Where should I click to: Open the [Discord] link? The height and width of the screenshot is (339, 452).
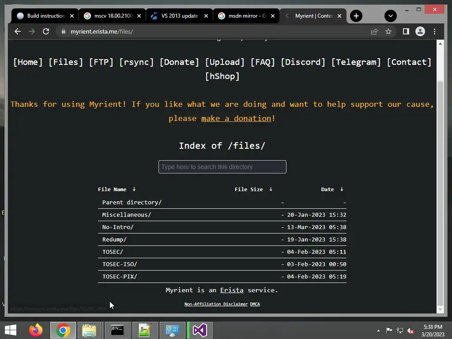pos(303,62)
